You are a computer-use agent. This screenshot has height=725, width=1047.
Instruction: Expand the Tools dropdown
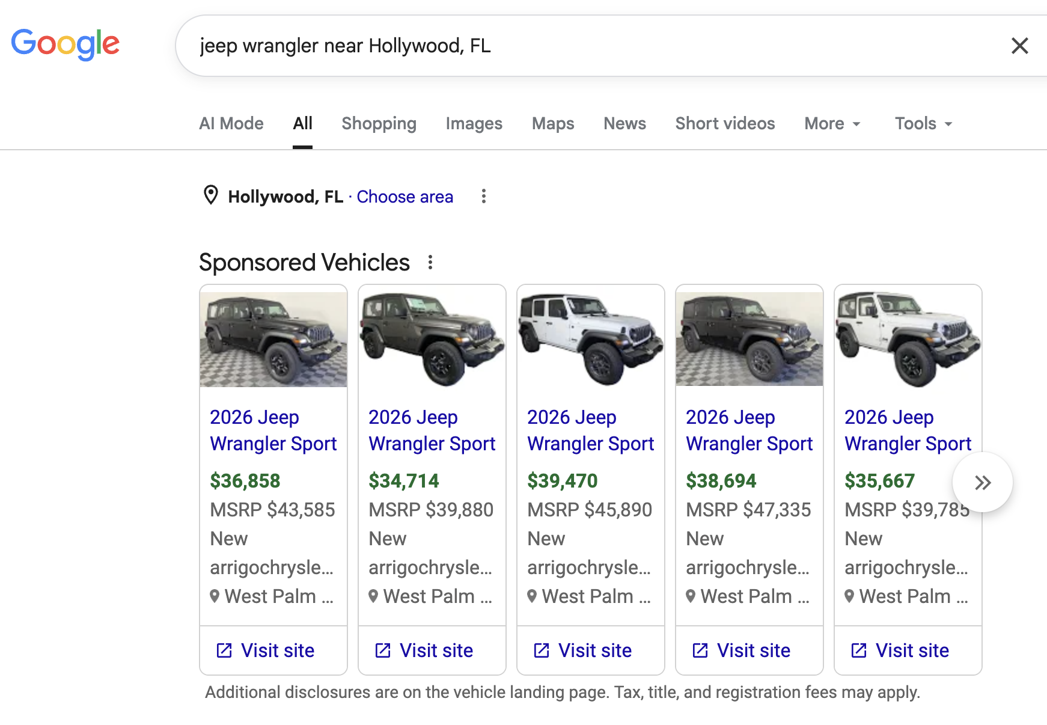point(923,123)
